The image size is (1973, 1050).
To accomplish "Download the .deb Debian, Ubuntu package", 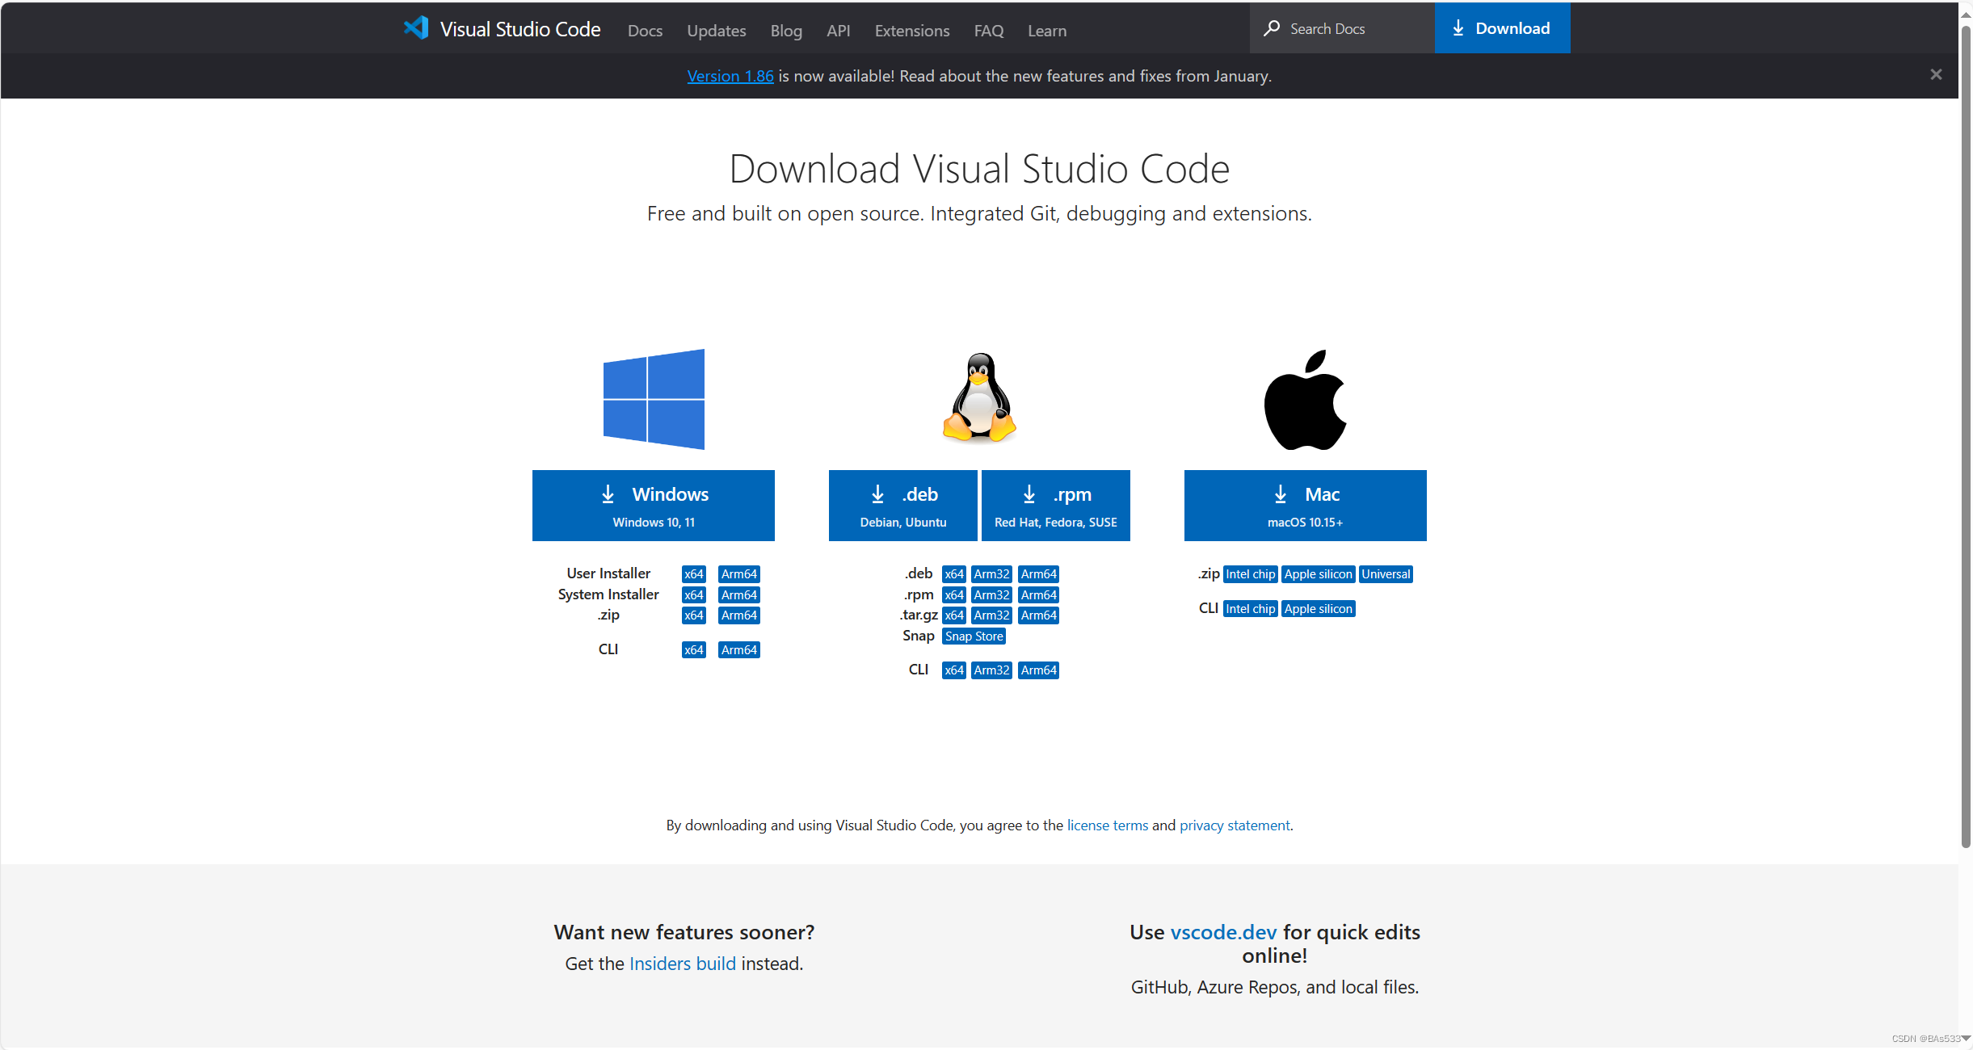I will click(902, 506).
